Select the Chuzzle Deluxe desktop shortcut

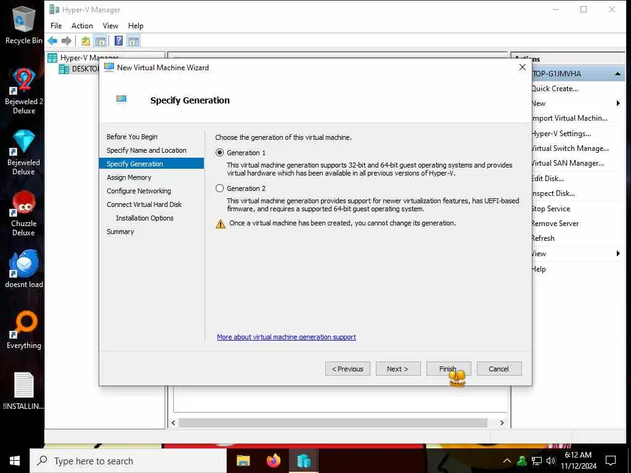(x=24, y=213)
